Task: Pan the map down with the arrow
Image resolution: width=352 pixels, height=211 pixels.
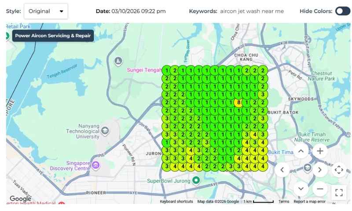Action: (301, 189)
